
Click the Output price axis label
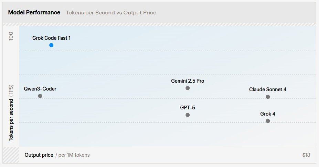[x=39, y=155]
